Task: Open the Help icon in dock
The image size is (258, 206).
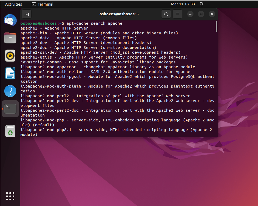Action: [x=10, y=91]
